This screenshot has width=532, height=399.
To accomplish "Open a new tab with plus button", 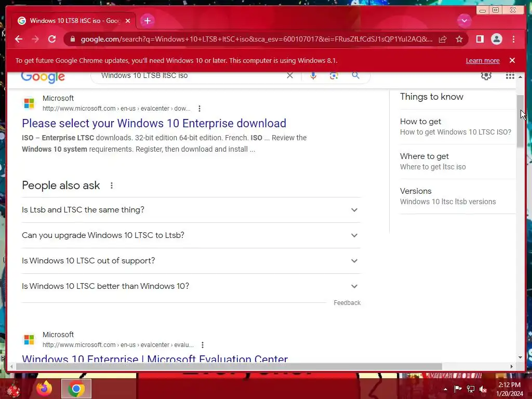I will [x=147, y=21].
